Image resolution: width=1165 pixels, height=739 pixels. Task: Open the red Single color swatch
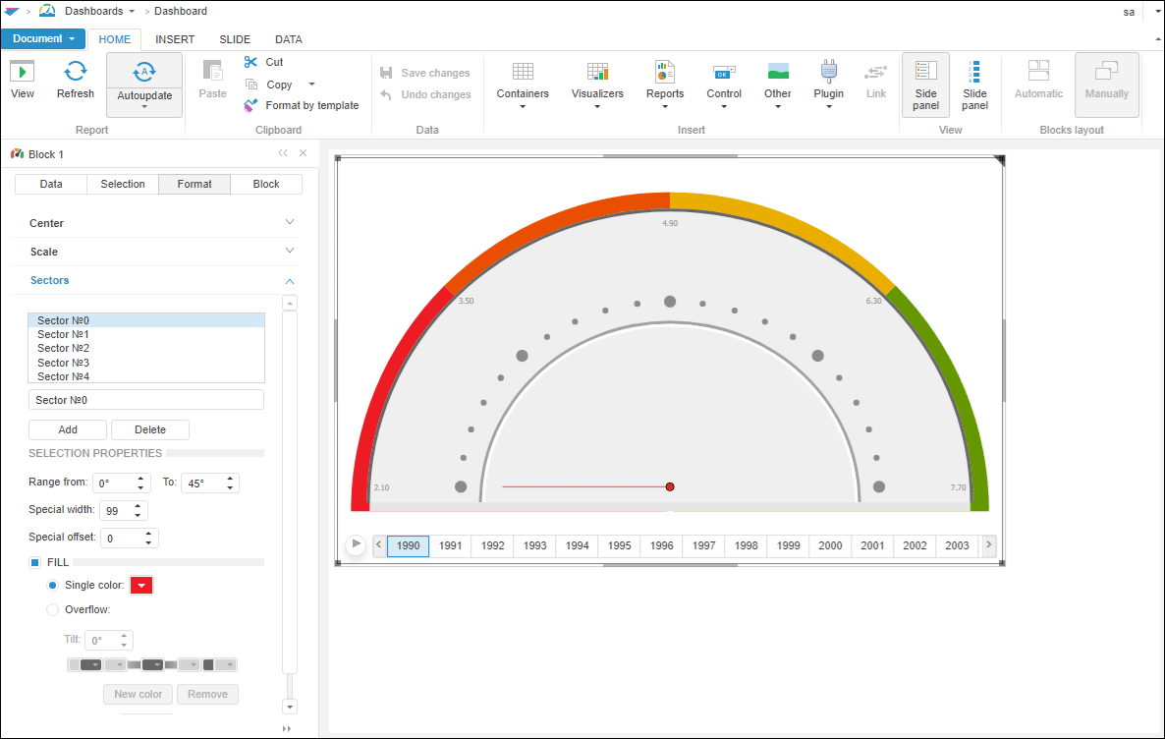[x=142, y=586]
